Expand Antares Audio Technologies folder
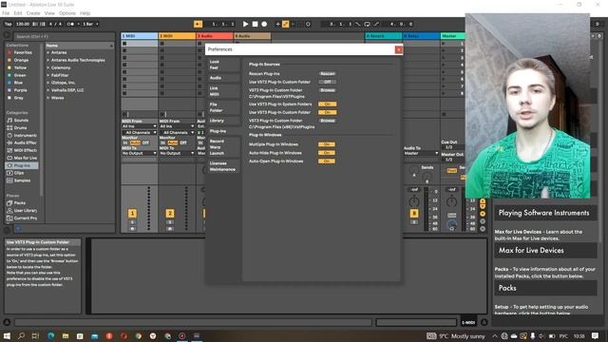This screenshot has width=608, height=342. (x=48, y=60)
